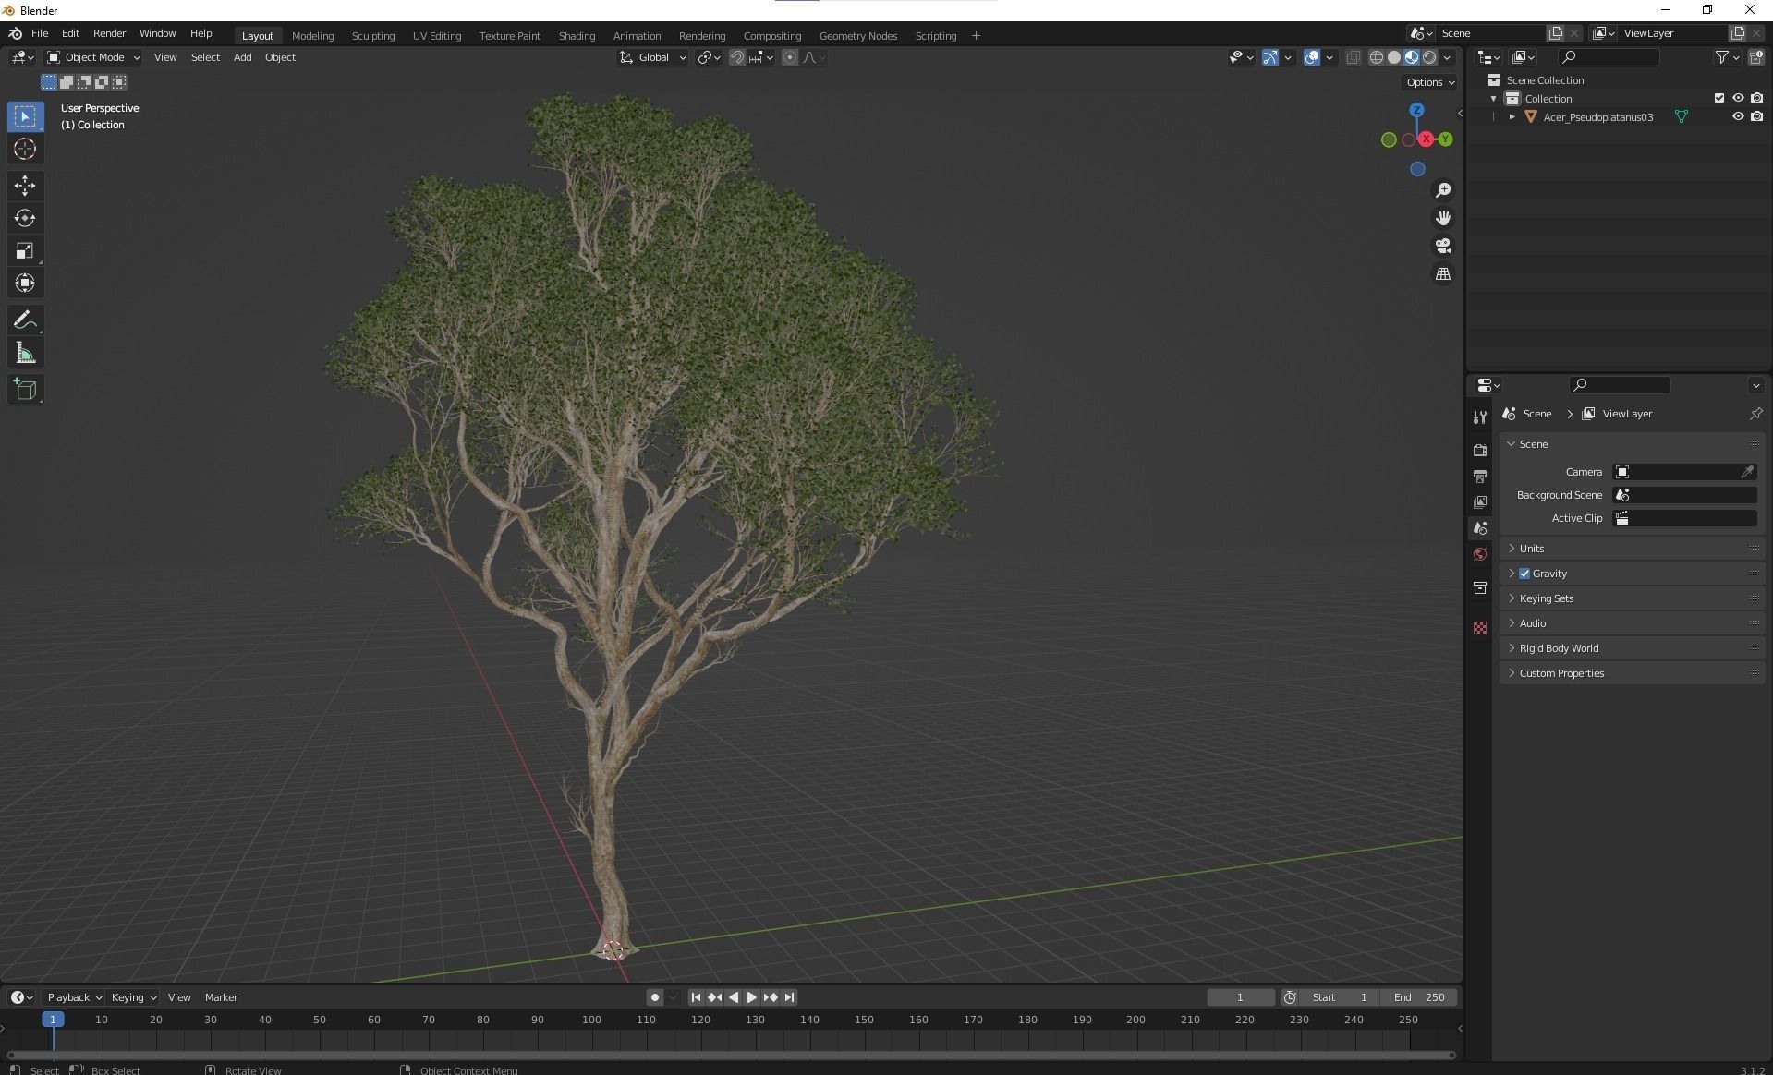Switch to wireframe viewport shading
Screen dimensions: 1773x1075
1376,57
